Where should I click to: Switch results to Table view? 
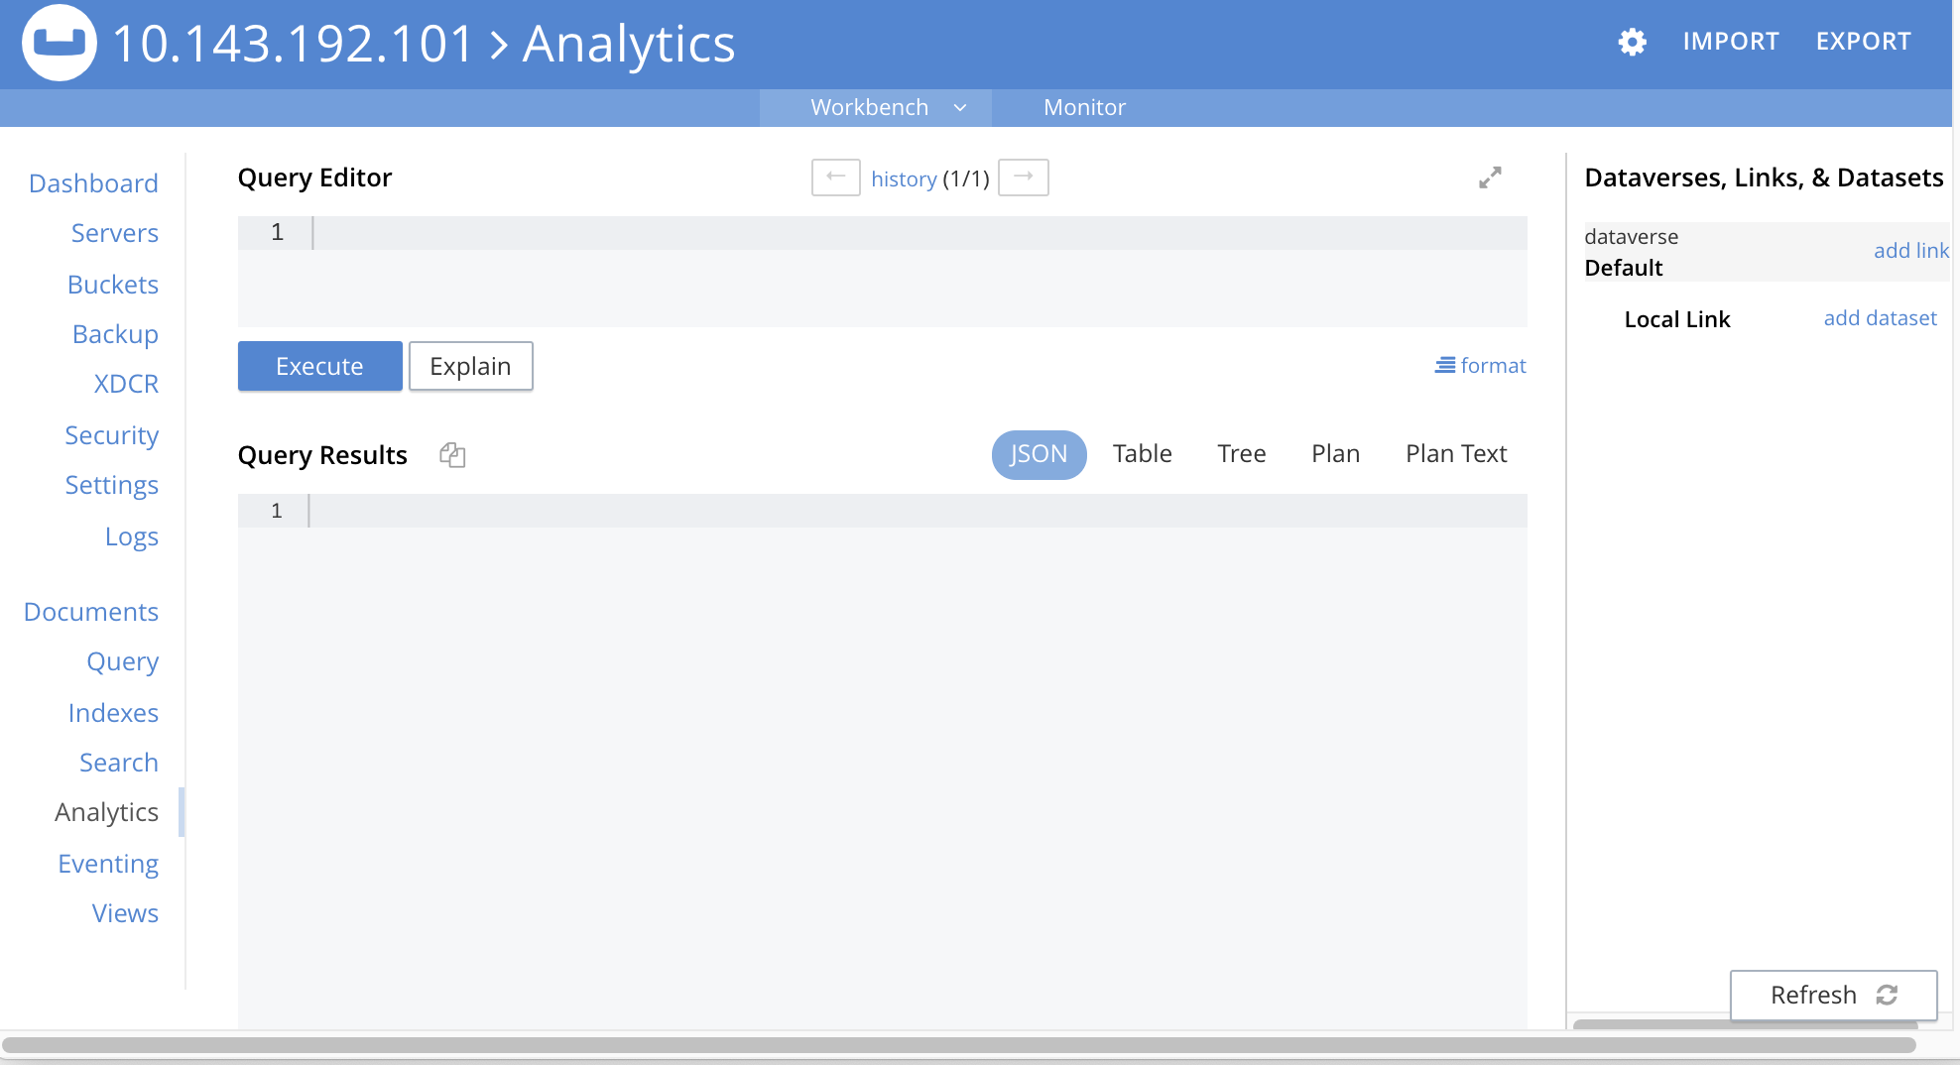tap(1142, 454)
